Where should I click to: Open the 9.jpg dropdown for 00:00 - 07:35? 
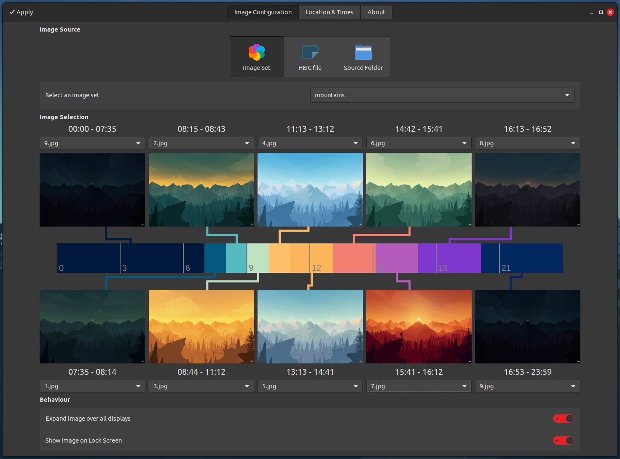coord(92,143)
